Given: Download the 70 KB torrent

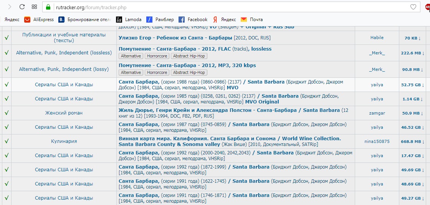Looking at the screenshot, I should click(412, 38).
